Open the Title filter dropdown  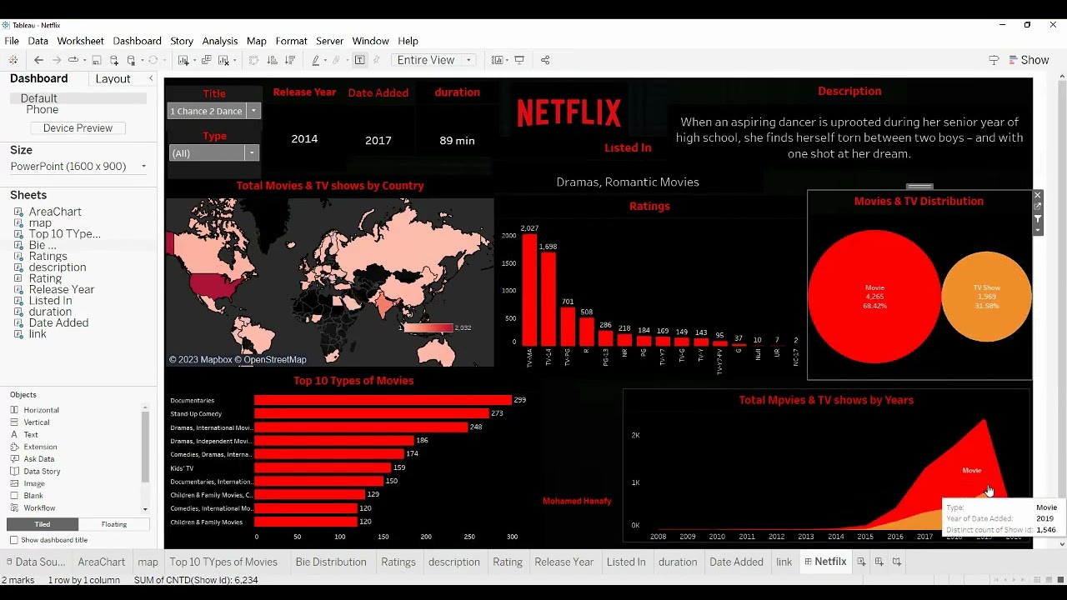pyautogui.click(x=253, y=111)
